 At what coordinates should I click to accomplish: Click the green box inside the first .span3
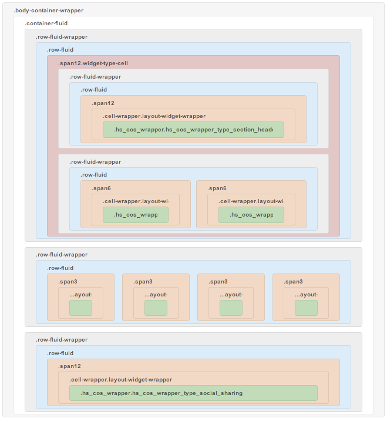[80, 308]
